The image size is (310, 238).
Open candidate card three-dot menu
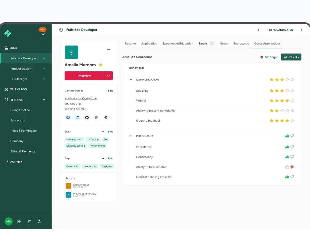tap(108, 50)
